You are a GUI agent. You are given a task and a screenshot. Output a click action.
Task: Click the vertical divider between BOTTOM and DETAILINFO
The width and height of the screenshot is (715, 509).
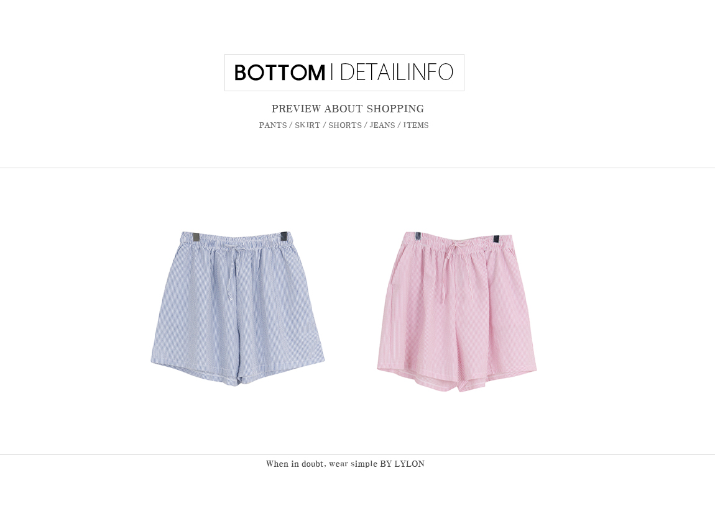(332, 73)
